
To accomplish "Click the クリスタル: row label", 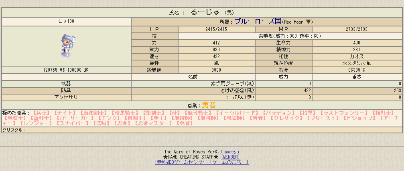I will [14, 130].
